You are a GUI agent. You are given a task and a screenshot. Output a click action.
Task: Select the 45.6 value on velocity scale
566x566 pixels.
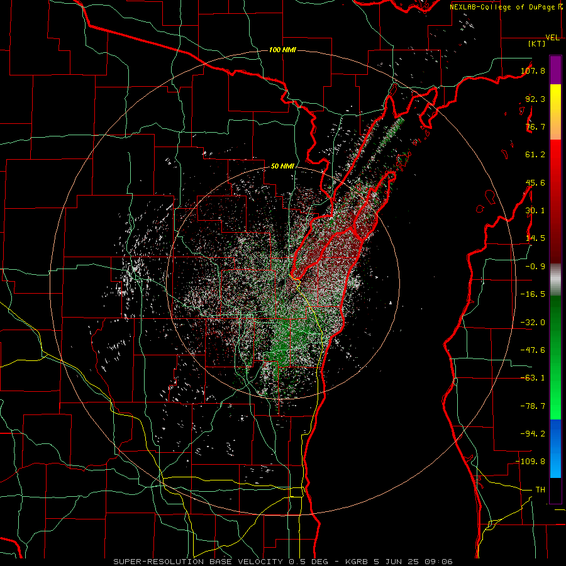click(x=535, y=182)
